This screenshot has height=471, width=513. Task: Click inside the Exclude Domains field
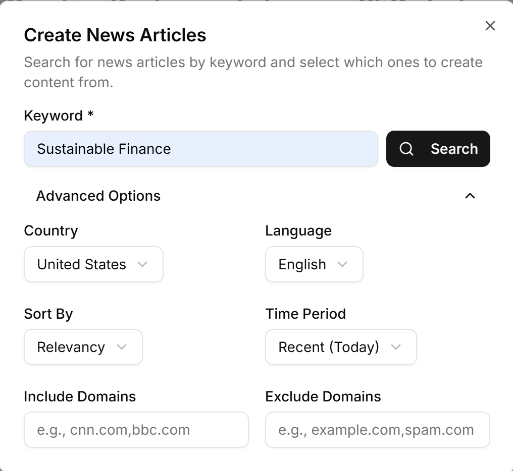(x=377, y=430)
